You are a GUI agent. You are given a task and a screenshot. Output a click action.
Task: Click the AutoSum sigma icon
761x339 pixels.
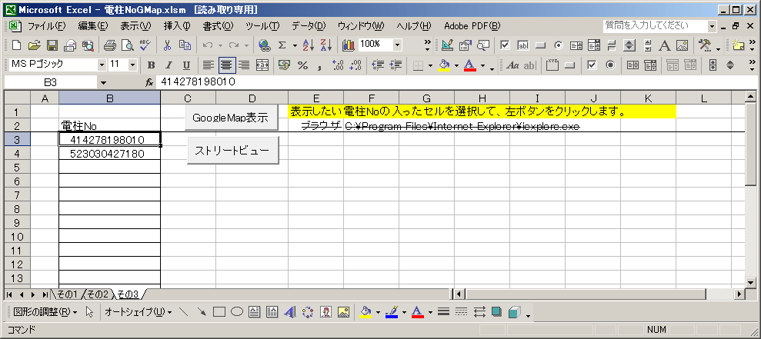(x=282, y=45)
